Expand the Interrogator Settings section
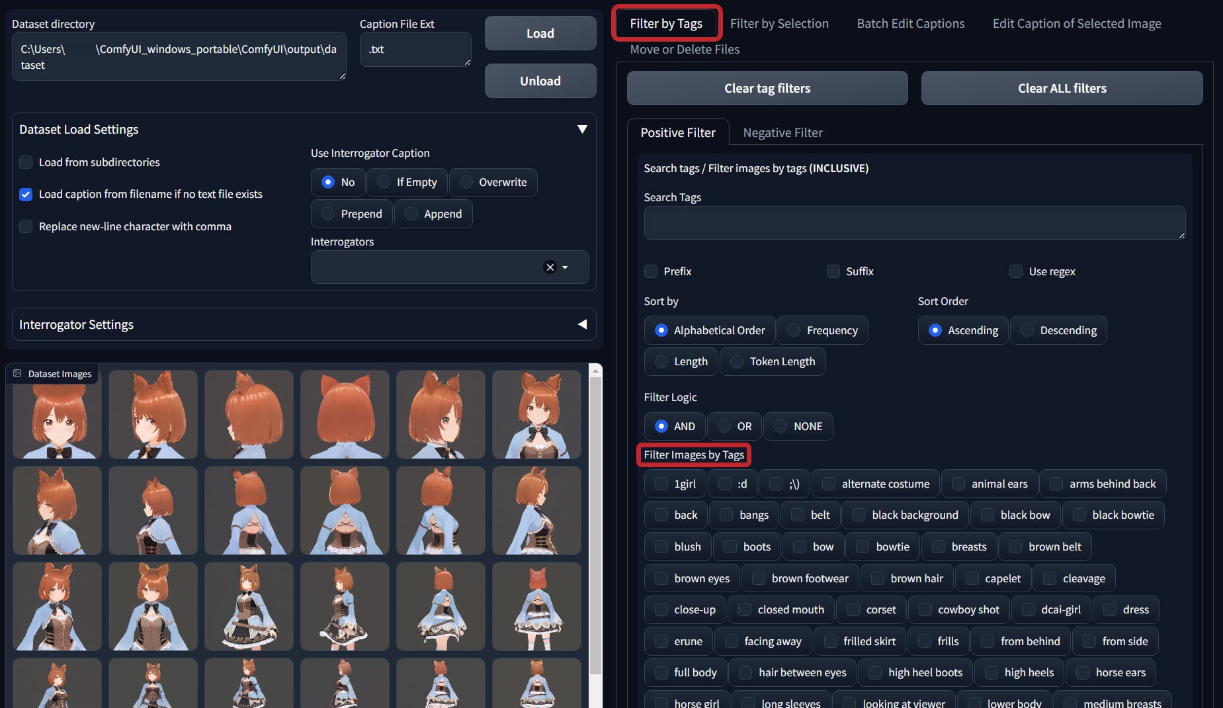Viewport: 1223px width, 708px height. point(582,324)
